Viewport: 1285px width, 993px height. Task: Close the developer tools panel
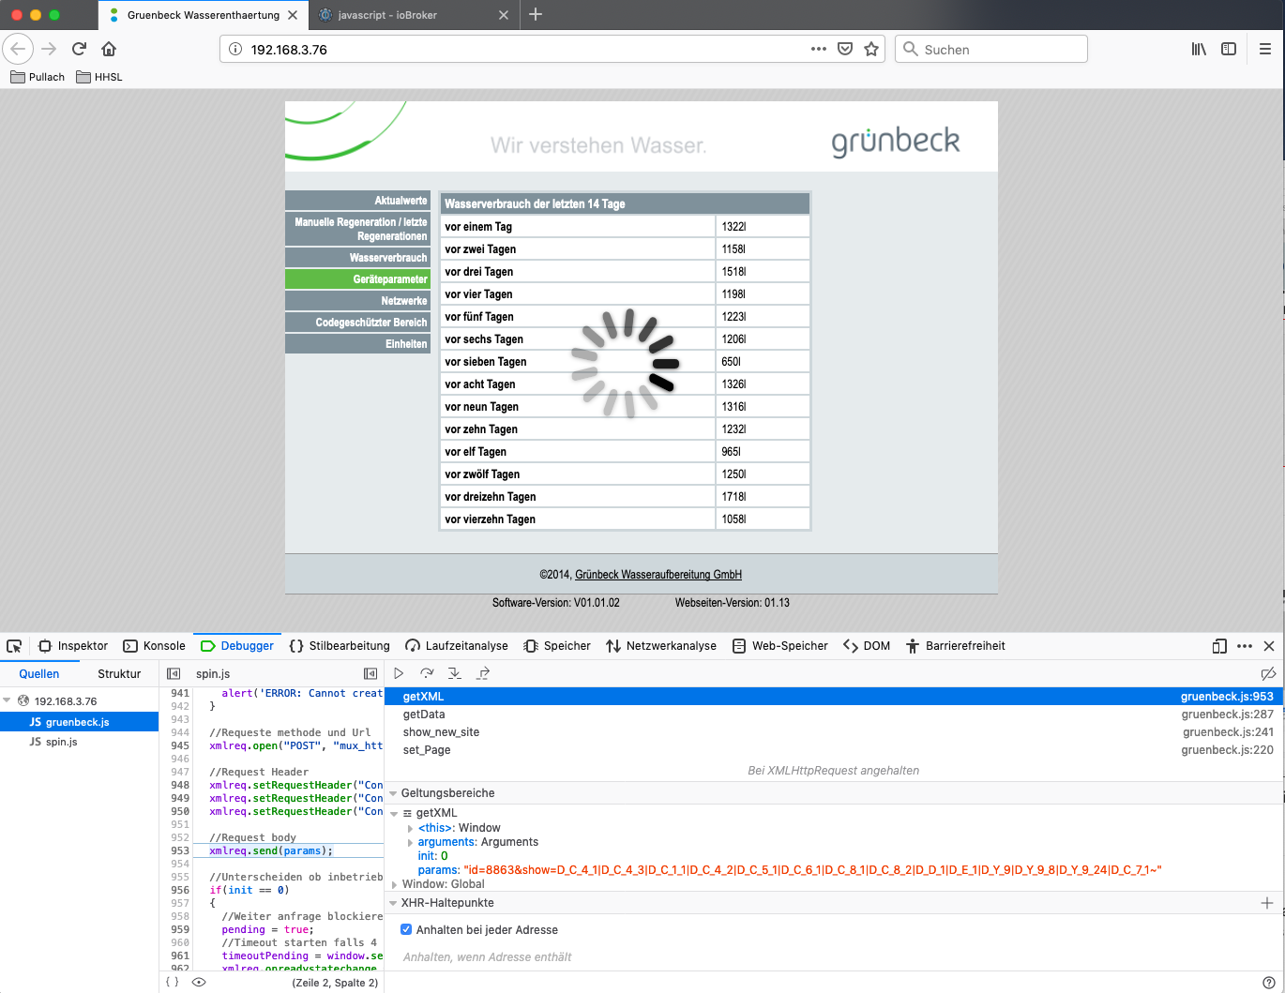(1269, 646)
